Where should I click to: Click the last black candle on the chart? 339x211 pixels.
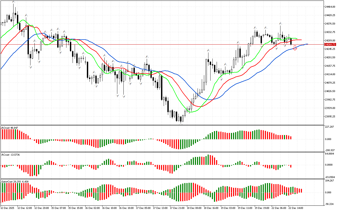pos(291,41)
